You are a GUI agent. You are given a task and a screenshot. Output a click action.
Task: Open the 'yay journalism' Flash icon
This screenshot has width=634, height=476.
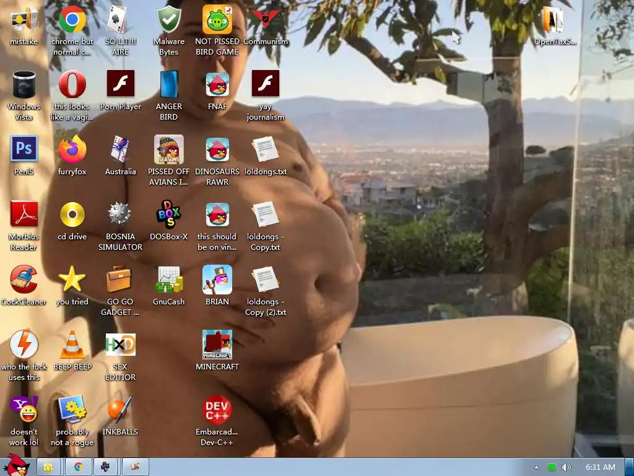[x=265, y=95]
